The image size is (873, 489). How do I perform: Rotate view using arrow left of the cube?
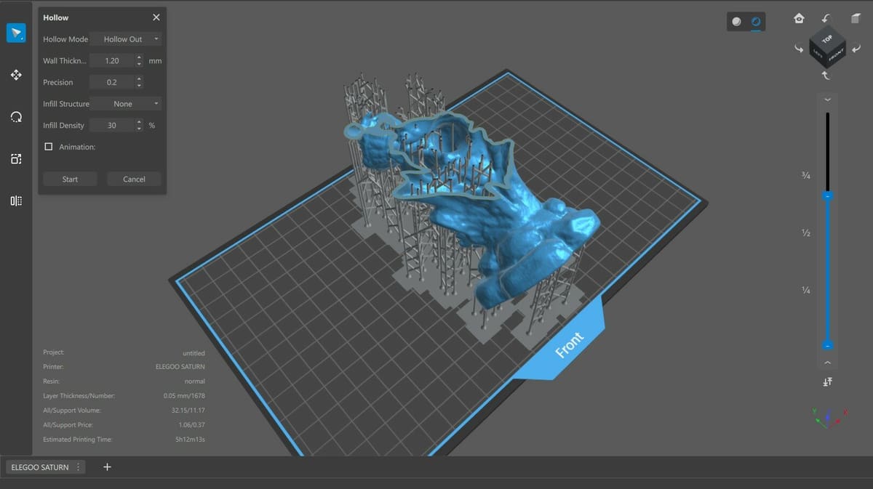click(799, 49)
